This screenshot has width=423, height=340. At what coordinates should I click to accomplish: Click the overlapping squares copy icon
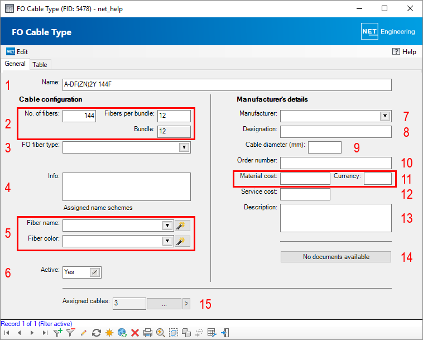pos(186,333)
